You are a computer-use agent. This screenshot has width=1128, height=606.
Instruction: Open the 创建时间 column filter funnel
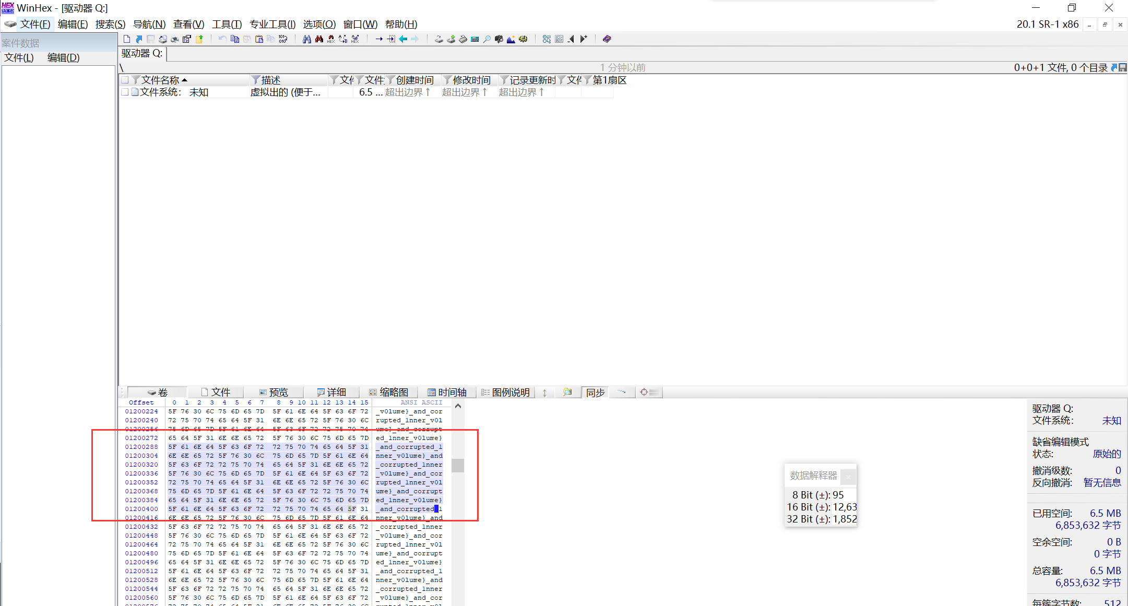tap(390, 80)
